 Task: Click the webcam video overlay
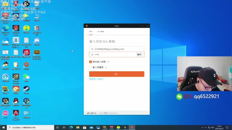point(204,74)
